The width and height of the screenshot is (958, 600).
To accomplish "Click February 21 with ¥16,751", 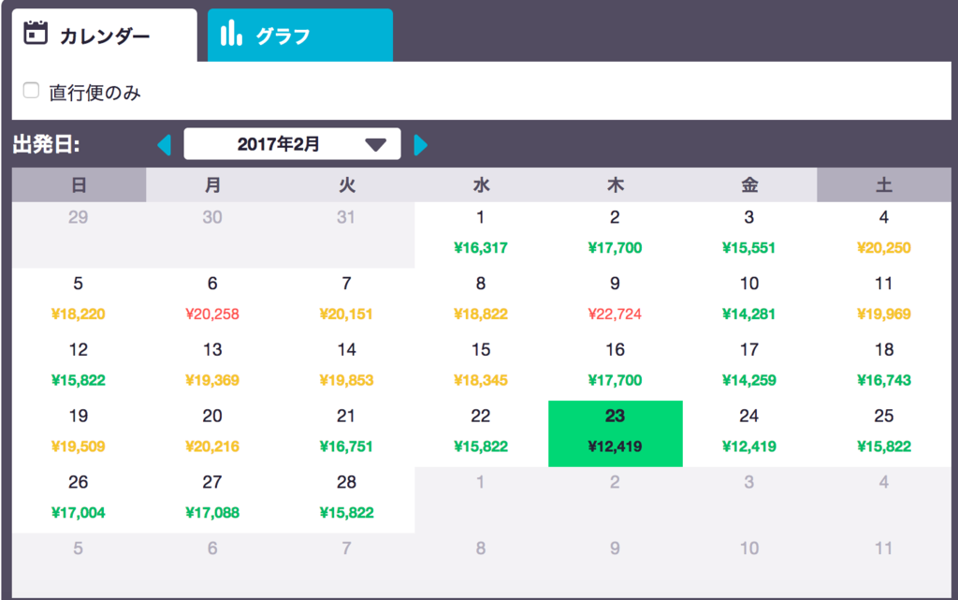I will (x=347, y=433).
